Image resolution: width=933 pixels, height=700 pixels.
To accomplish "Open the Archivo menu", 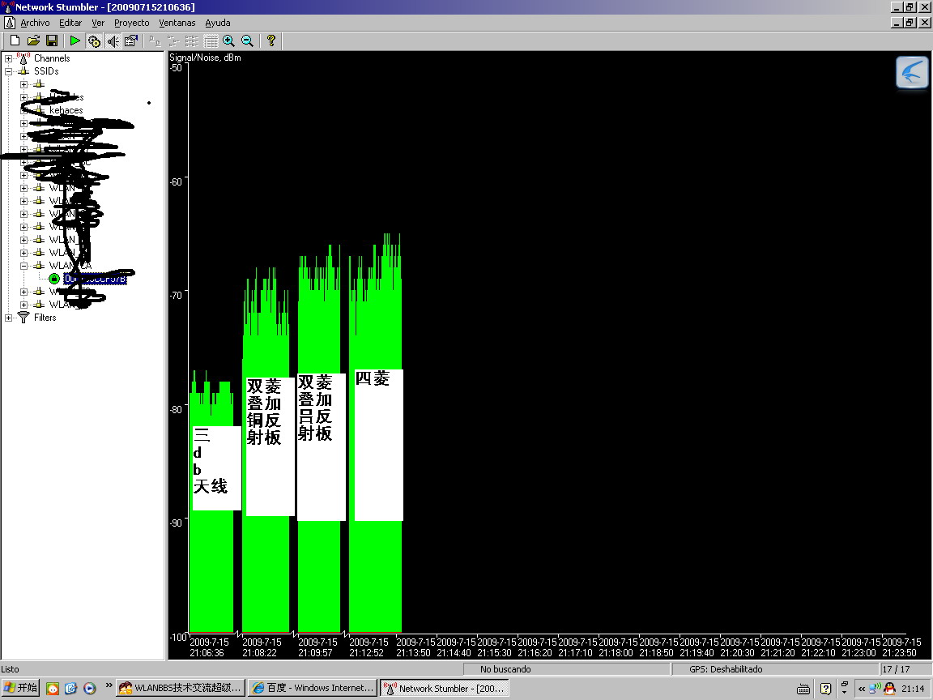I will click(x=35, y=23).
